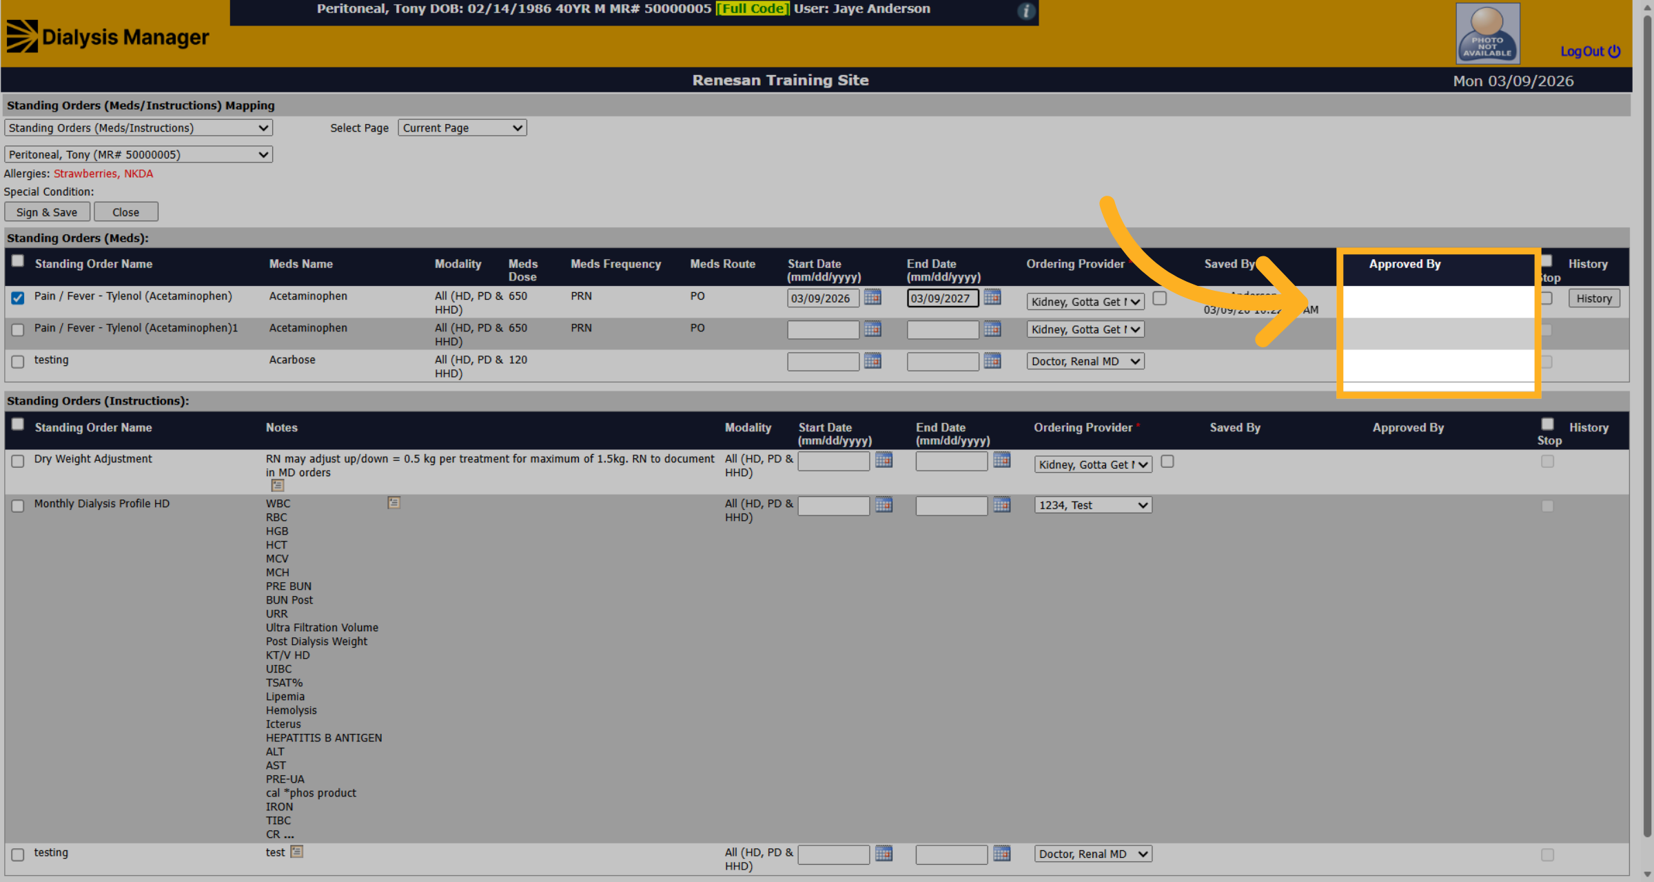Open end date calendar for Dry Weight Adjustment
1654x882 pixels.
point(1001,460)
